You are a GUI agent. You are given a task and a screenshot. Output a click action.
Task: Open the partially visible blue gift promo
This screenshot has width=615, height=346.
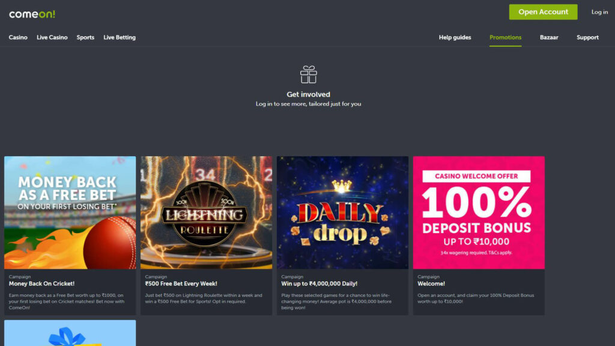pyautogui.click(x=70, y=333)
